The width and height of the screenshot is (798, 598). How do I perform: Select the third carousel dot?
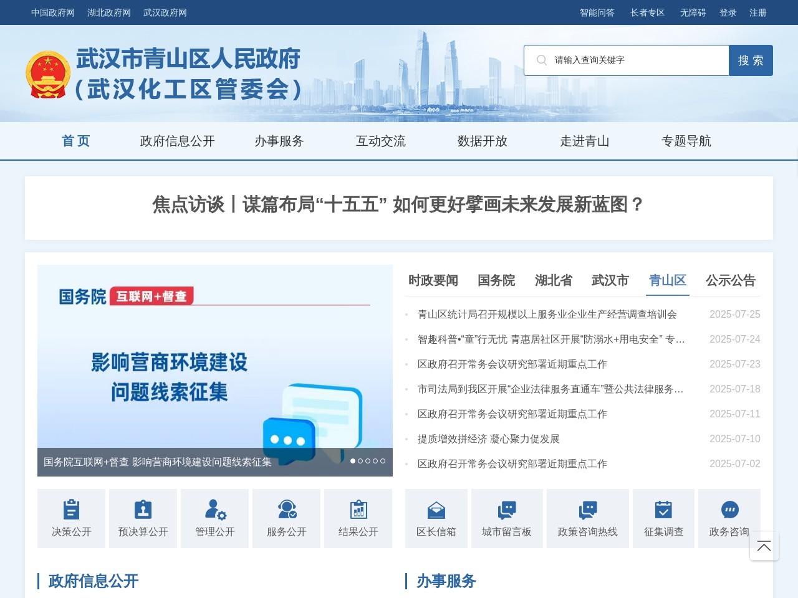(368, 461)
